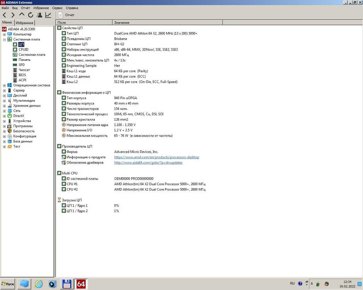Screen dimensions: 363x290
Task: Select the Память tree item
Action: (24, 60)
